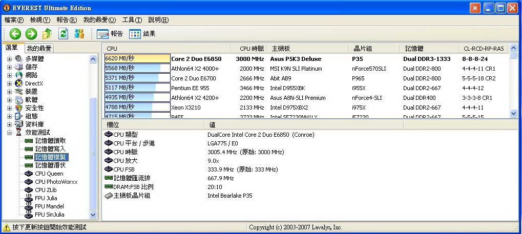The image size is (522, 234).
Task: Click the 主機板晶片組 chipset row icon
Action: [x=109, y=196]
